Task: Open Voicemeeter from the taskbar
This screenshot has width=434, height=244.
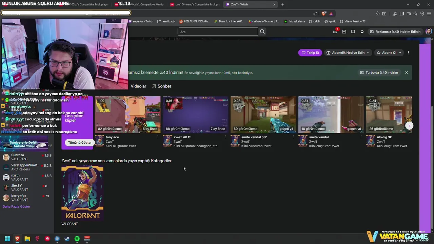Action: (x=87, y=239)
